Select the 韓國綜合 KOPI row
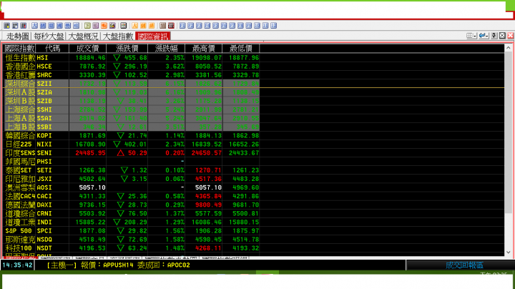 132,136
